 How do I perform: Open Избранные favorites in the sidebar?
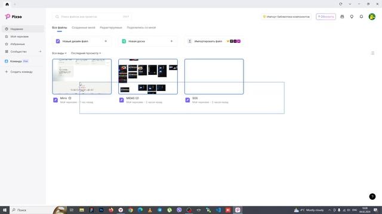(x=23, y=44)
